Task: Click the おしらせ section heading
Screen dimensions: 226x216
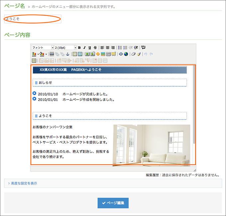Action: point(110,83)
